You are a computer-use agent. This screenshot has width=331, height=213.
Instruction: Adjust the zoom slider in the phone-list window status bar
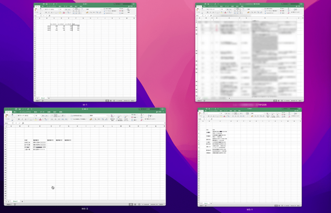click(x=150, y=204)
